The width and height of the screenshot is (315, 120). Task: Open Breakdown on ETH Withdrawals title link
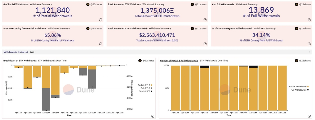click(20, 60)
